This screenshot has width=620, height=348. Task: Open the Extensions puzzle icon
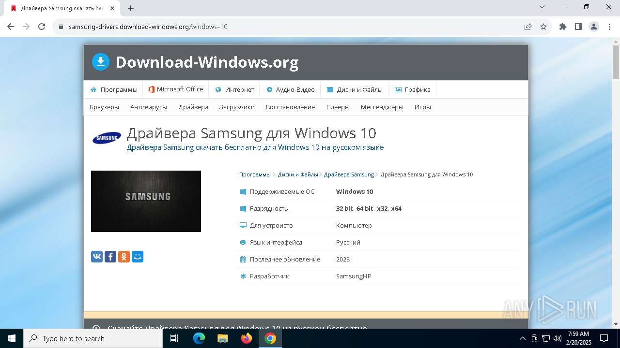tap(563, 27)
